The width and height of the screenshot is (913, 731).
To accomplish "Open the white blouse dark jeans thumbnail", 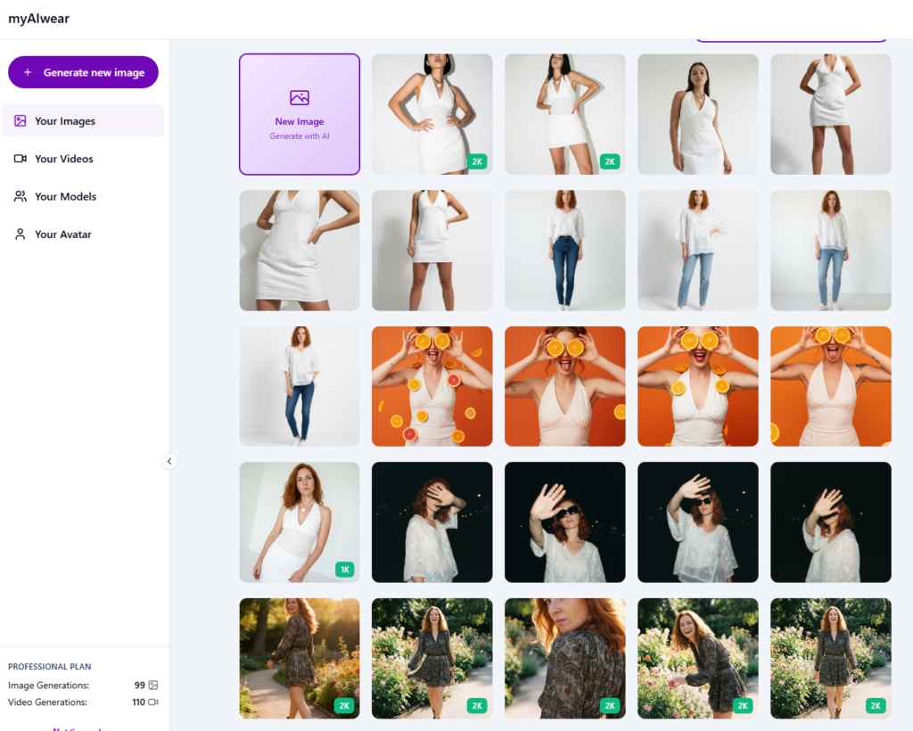I will (x=564, y=250).
